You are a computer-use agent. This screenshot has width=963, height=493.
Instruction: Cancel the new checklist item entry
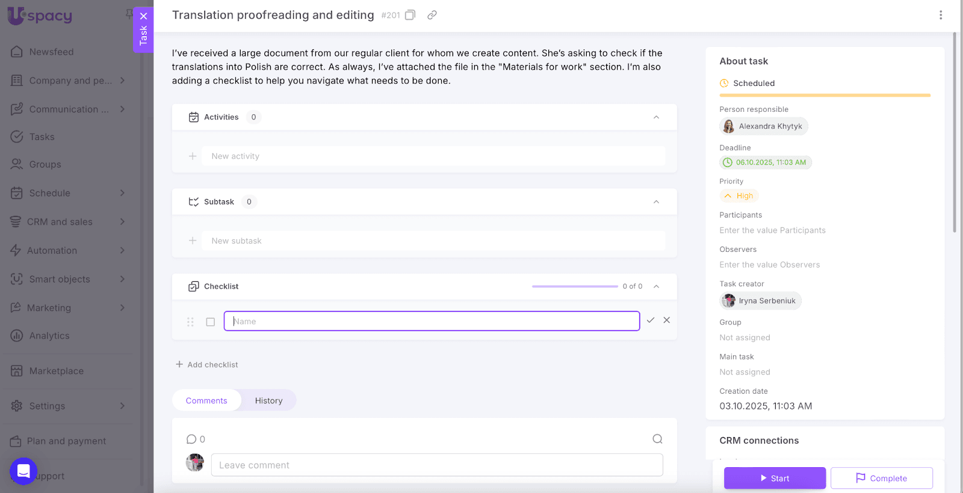[667, 320]
